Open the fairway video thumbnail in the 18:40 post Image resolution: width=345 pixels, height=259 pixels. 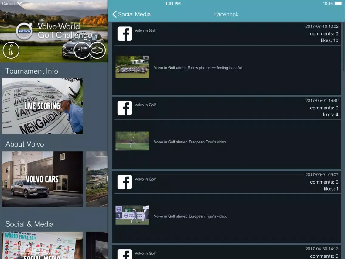coord(132,141)
